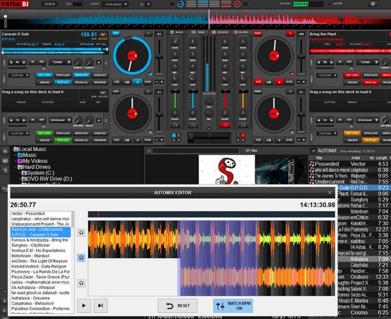The width and height of the screenshot is (391, 319).
Task: Start playback in the Automix Editor
Action: [84, 306]
